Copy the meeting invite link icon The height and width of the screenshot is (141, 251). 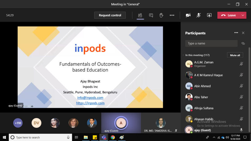point(243,43)
